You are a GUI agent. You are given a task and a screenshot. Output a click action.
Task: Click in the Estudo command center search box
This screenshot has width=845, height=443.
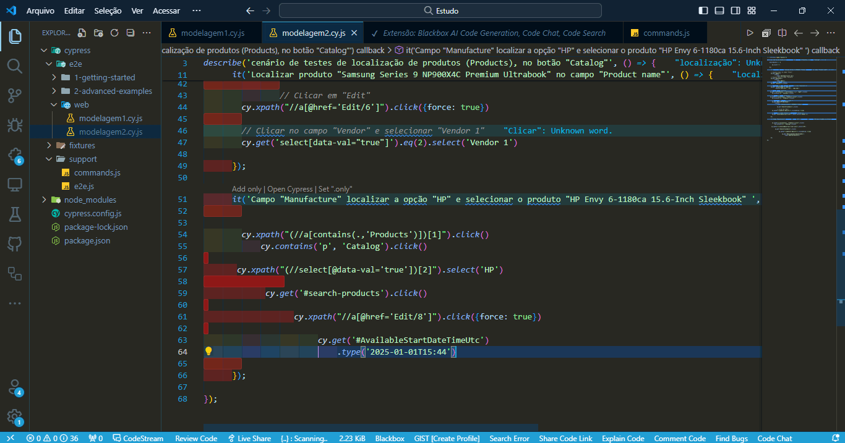pyautogui.click(x=440, y=11)
